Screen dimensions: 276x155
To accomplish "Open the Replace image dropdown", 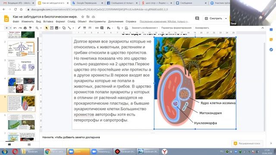I will coord(145,28).
